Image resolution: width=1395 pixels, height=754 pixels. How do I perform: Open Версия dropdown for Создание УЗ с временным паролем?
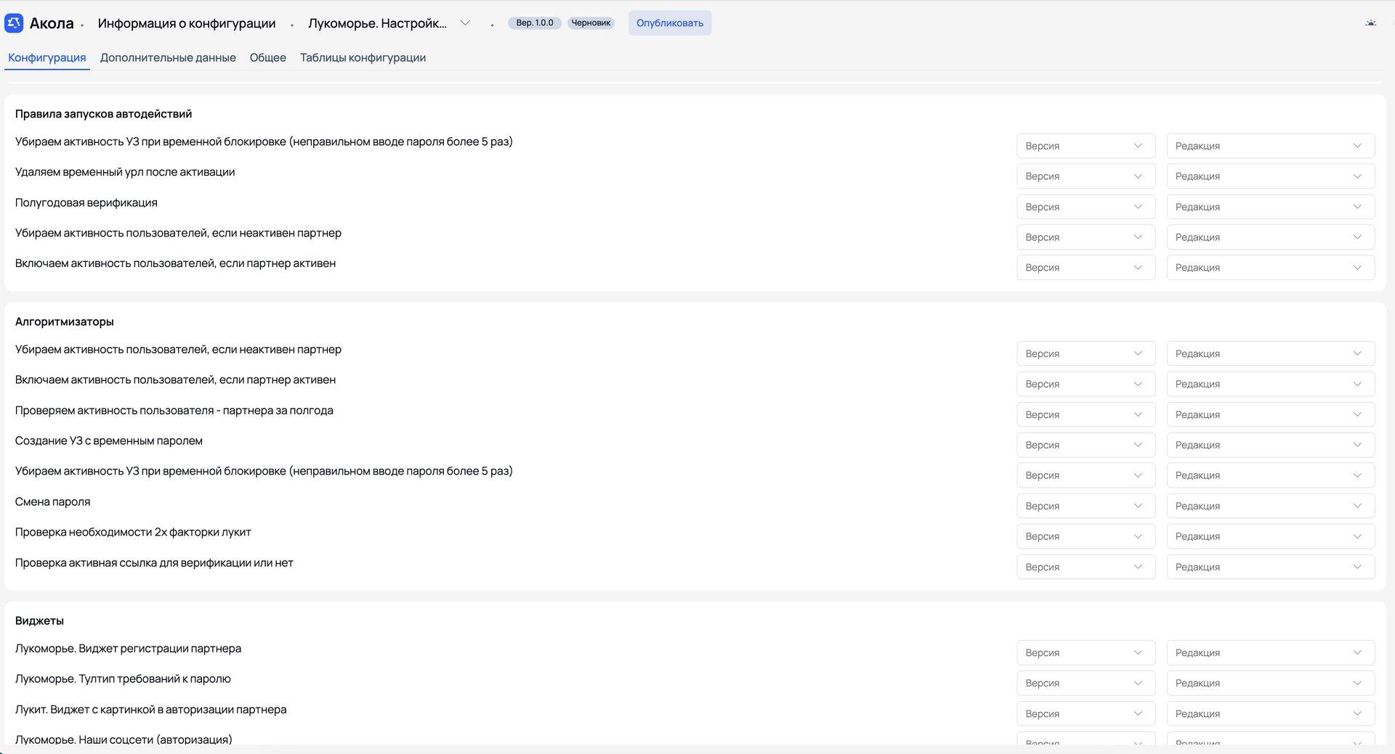coord(1085,445)
